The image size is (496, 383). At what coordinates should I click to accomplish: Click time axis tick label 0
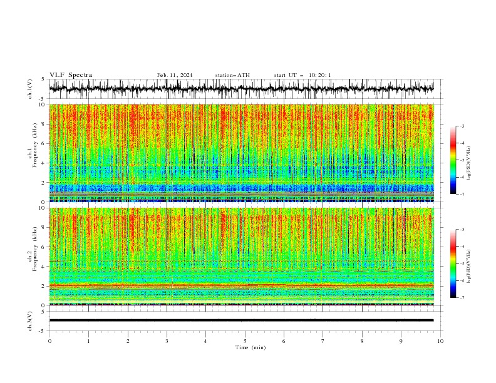click(49, 341)
